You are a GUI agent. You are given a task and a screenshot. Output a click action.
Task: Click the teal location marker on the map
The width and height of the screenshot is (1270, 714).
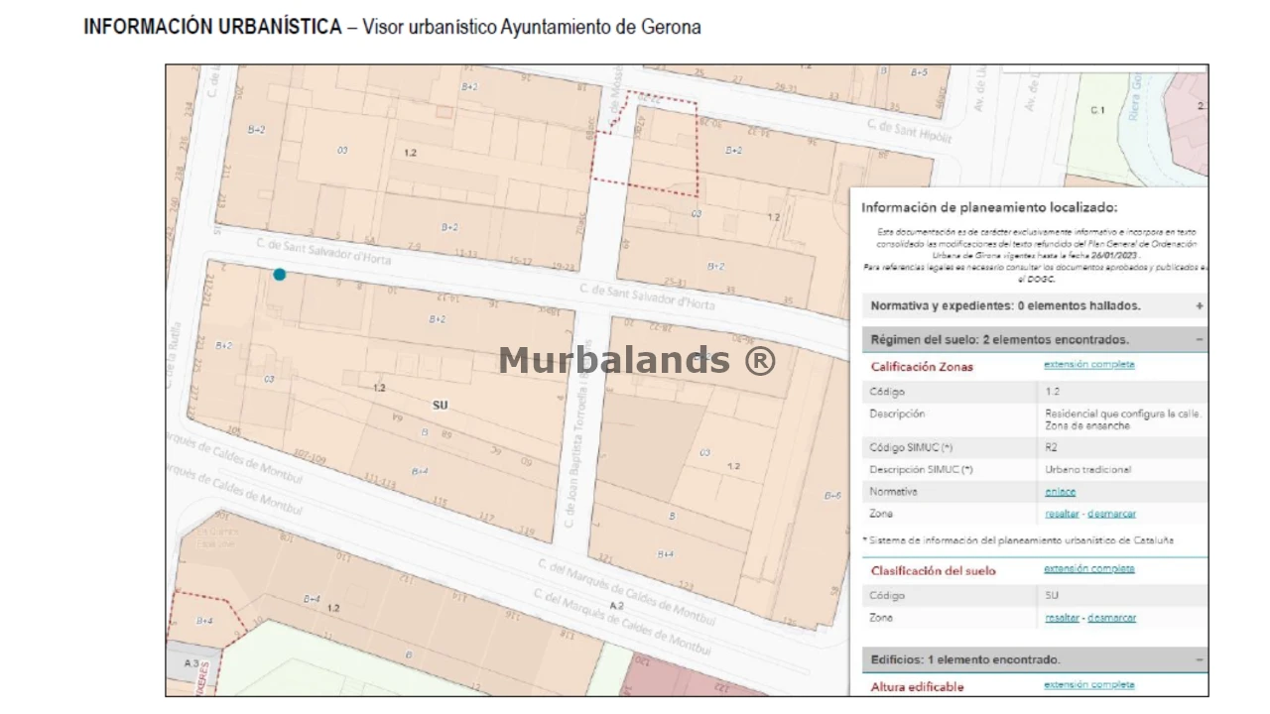point(280,275)
